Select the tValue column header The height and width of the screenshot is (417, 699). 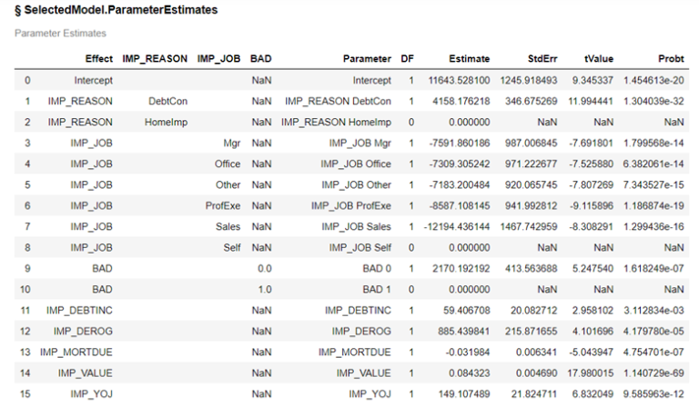coord(597,59)
